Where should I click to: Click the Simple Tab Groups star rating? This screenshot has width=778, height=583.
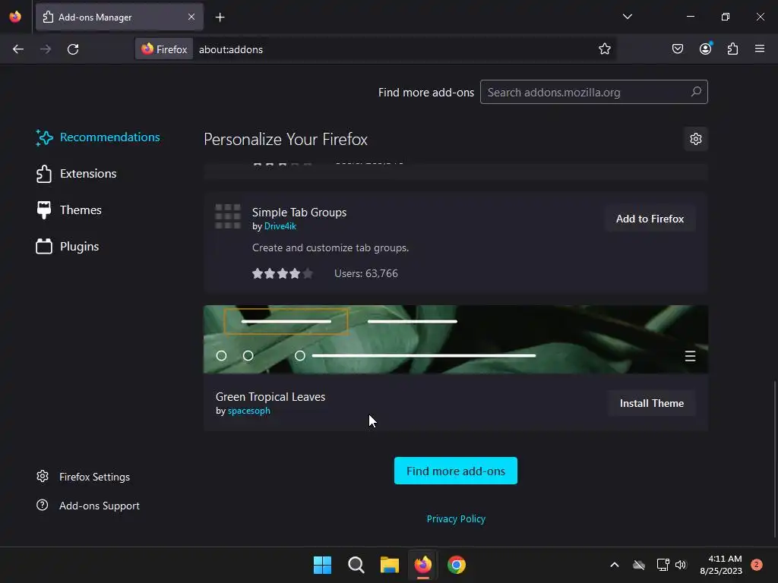pyautogui.click(x=283, y=273)
